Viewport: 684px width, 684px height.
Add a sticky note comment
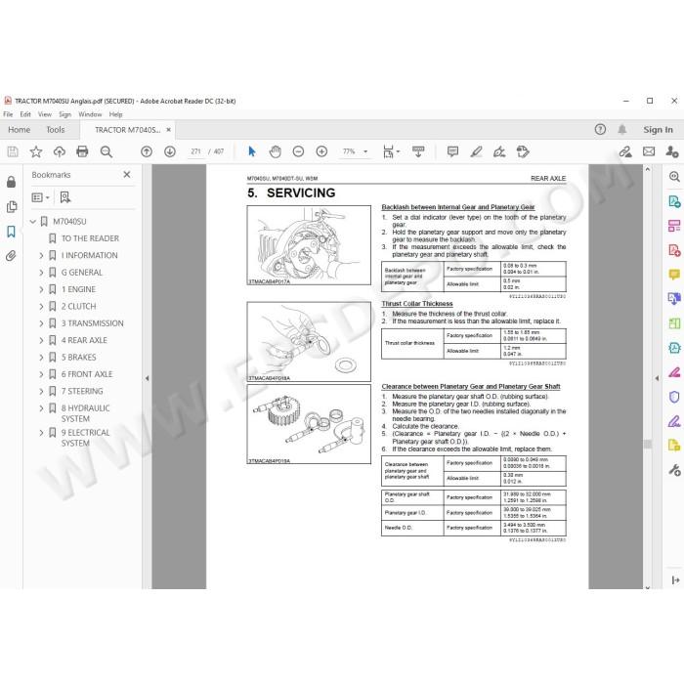tap(452, 151)
